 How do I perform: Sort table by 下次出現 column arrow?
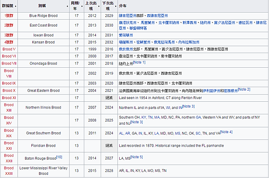pos(116,6)
